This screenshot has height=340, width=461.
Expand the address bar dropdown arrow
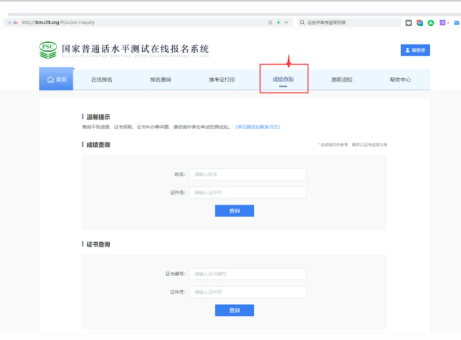[x=286, y=22]
